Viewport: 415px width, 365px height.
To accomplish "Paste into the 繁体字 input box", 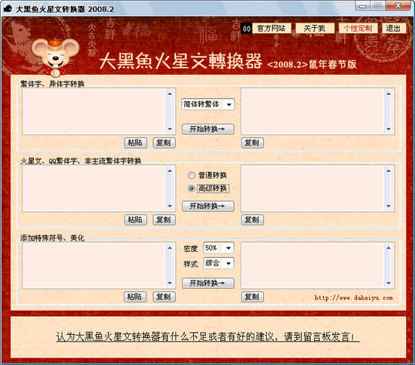I will tap(136, 143).
